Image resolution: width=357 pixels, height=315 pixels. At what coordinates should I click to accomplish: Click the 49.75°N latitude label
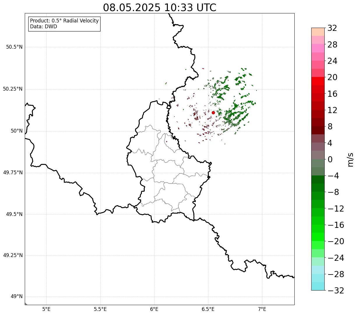(x=13, y=173)
